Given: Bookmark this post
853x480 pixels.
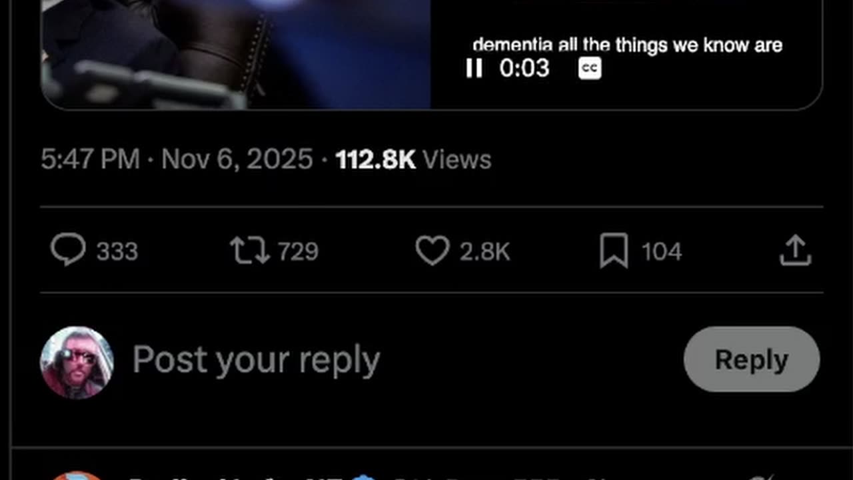Looking at the screenshot, I should pyautogui.click(x=614, y=251).
